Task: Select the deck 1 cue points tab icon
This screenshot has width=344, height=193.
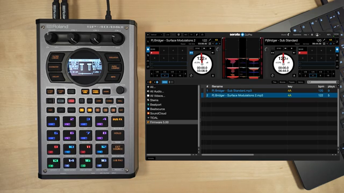Action: (148, 49)
